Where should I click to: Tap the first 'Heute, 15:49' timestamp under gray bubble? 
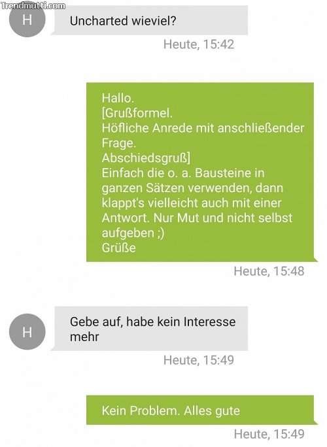tap(199, 360)
